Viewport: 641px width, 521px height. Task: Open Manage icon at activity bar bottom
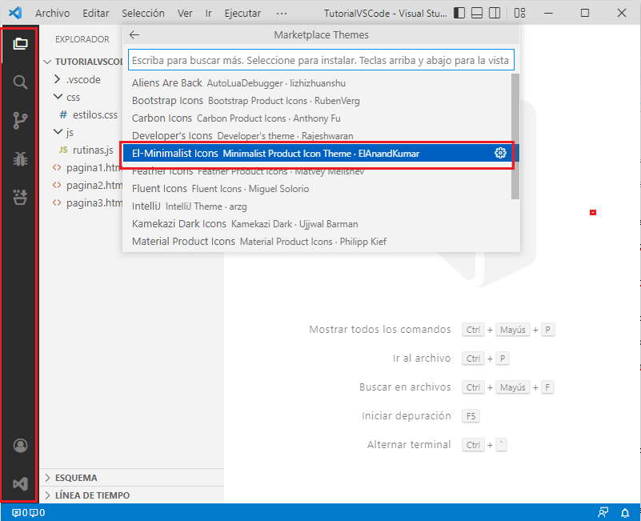click(20, 484)
